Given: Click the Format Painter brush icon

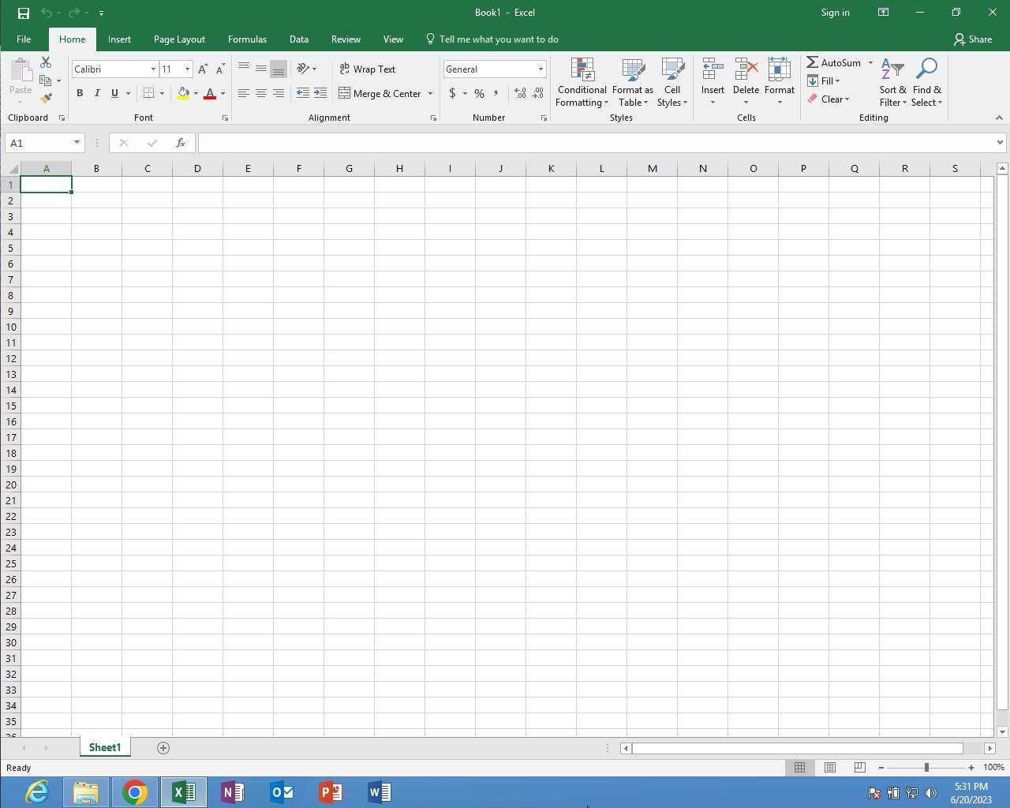Looking at the screenshot, I should (46, 99).
